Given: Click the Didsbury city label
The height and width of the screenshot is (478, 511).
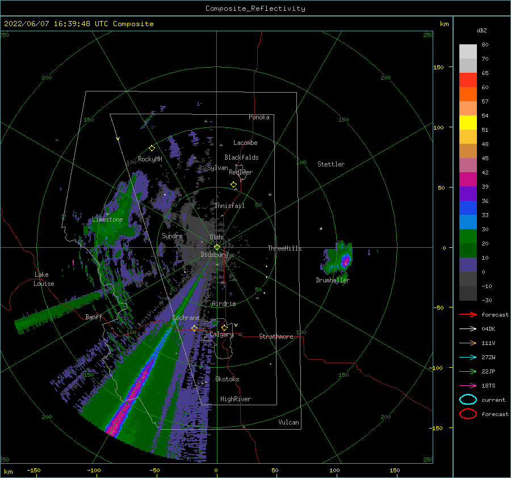Looking at the screenshot, I should click(215, 255).
